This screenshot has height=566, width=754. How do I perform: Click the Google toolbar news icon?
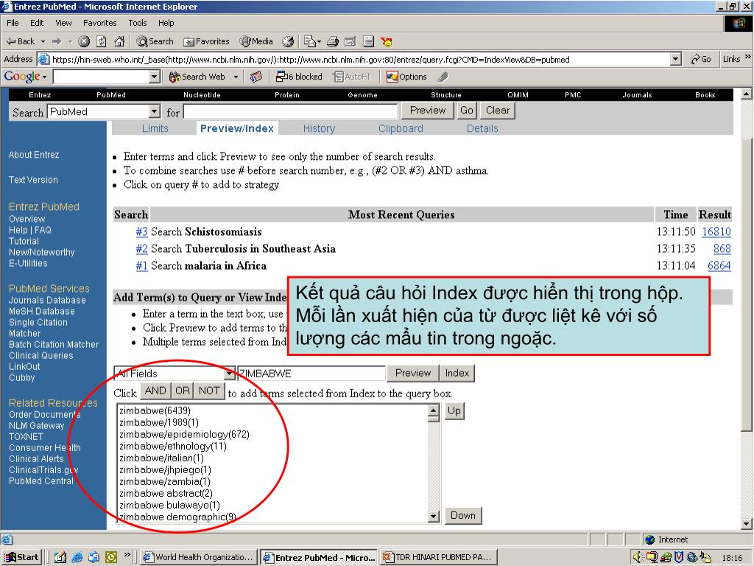pyautogui.click(x=256, y=77)
